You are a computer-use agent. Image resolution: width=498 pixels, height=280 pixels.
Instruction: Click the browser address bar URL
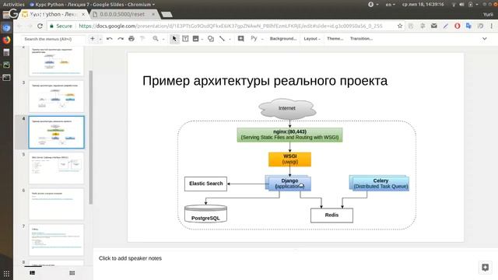click(x=230, y=26)
